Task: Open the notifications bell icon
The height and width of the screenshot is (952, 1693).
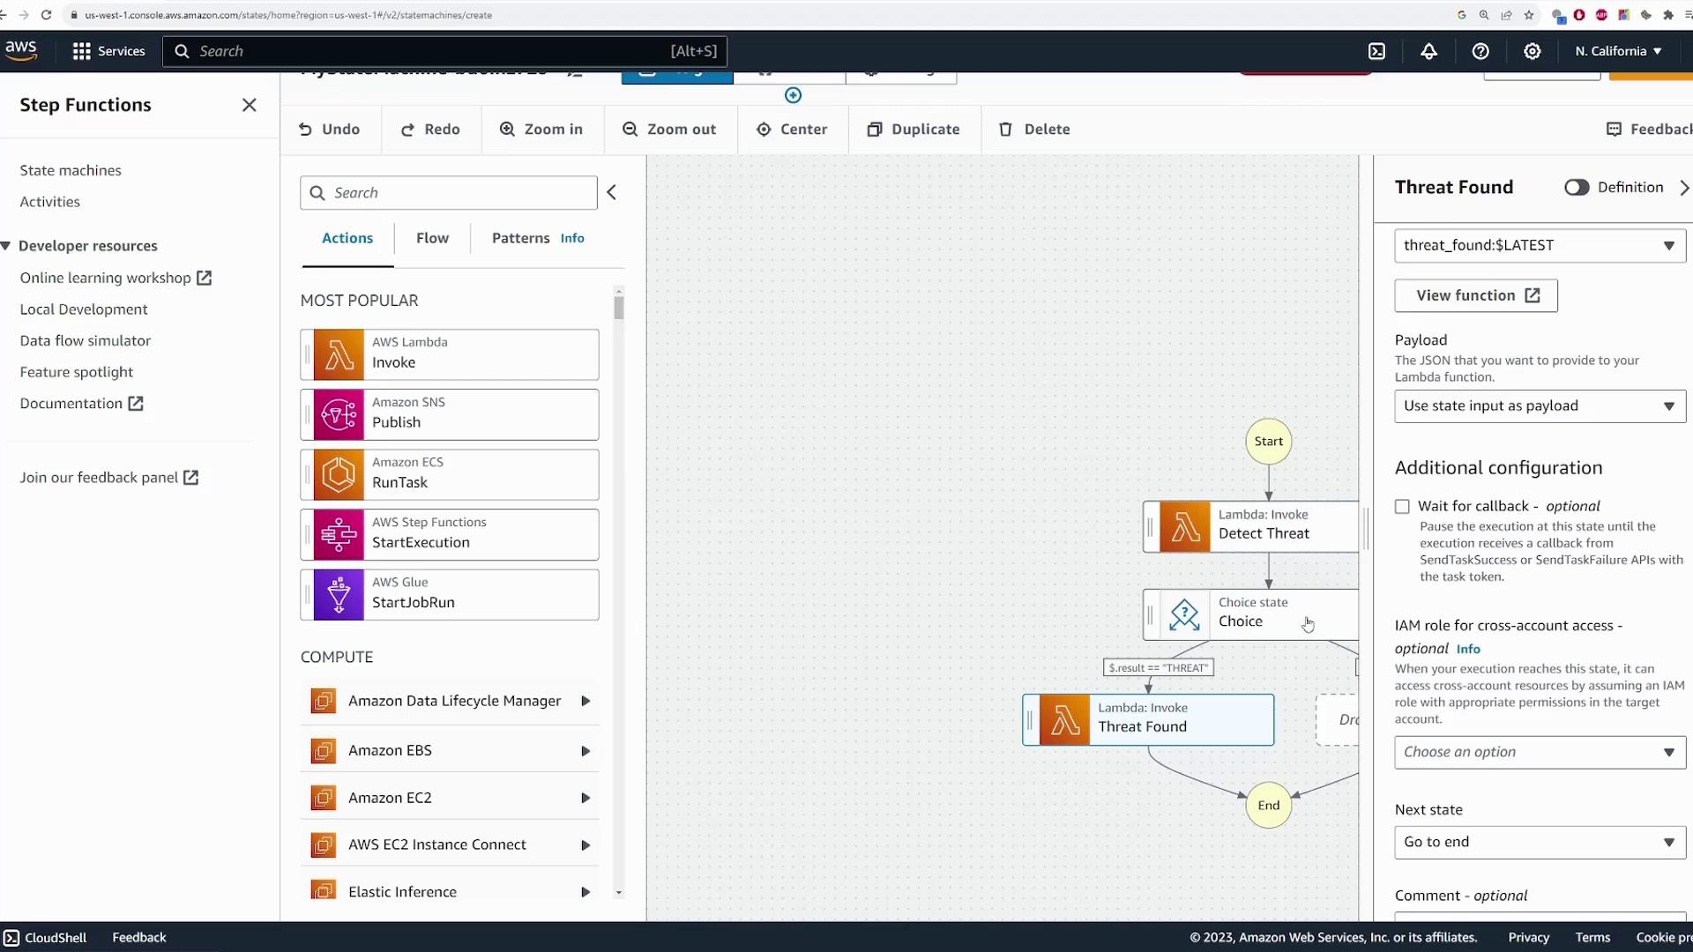Action: click(1428, 51)
